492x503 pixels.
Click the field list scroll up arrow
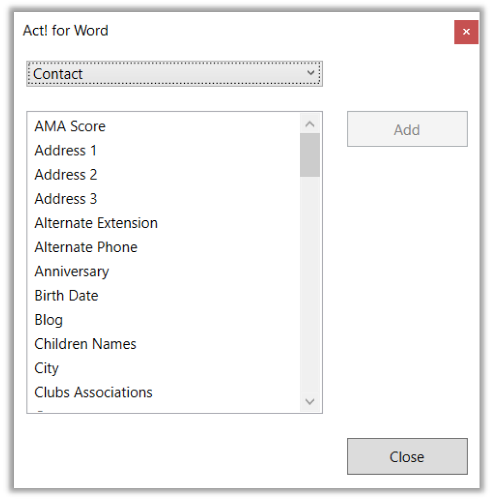pyautogui.click(x=310, y=124)
